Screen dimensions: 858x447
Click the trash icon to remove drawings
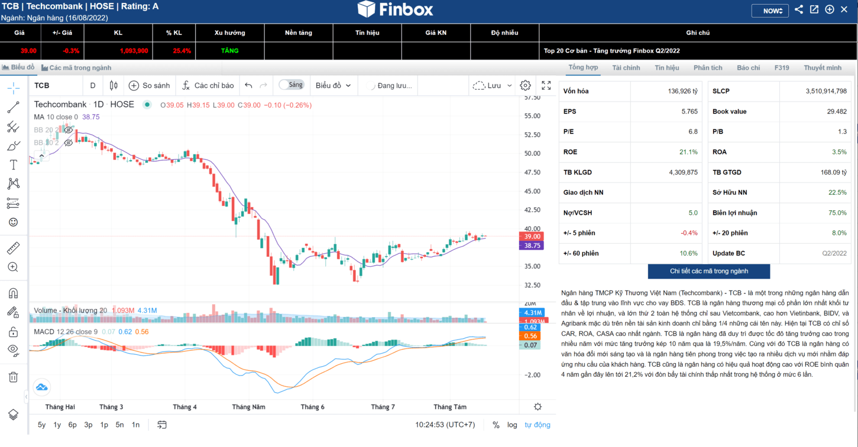14,377
